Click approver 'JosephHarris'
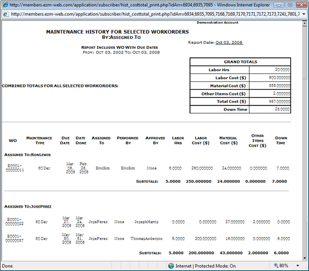Image resolution: width=309 pixels, height=271 pixels. tap(147, 222)
